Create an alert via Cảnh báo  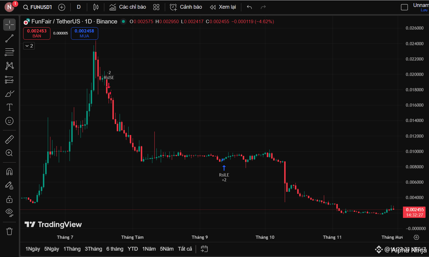186,7
